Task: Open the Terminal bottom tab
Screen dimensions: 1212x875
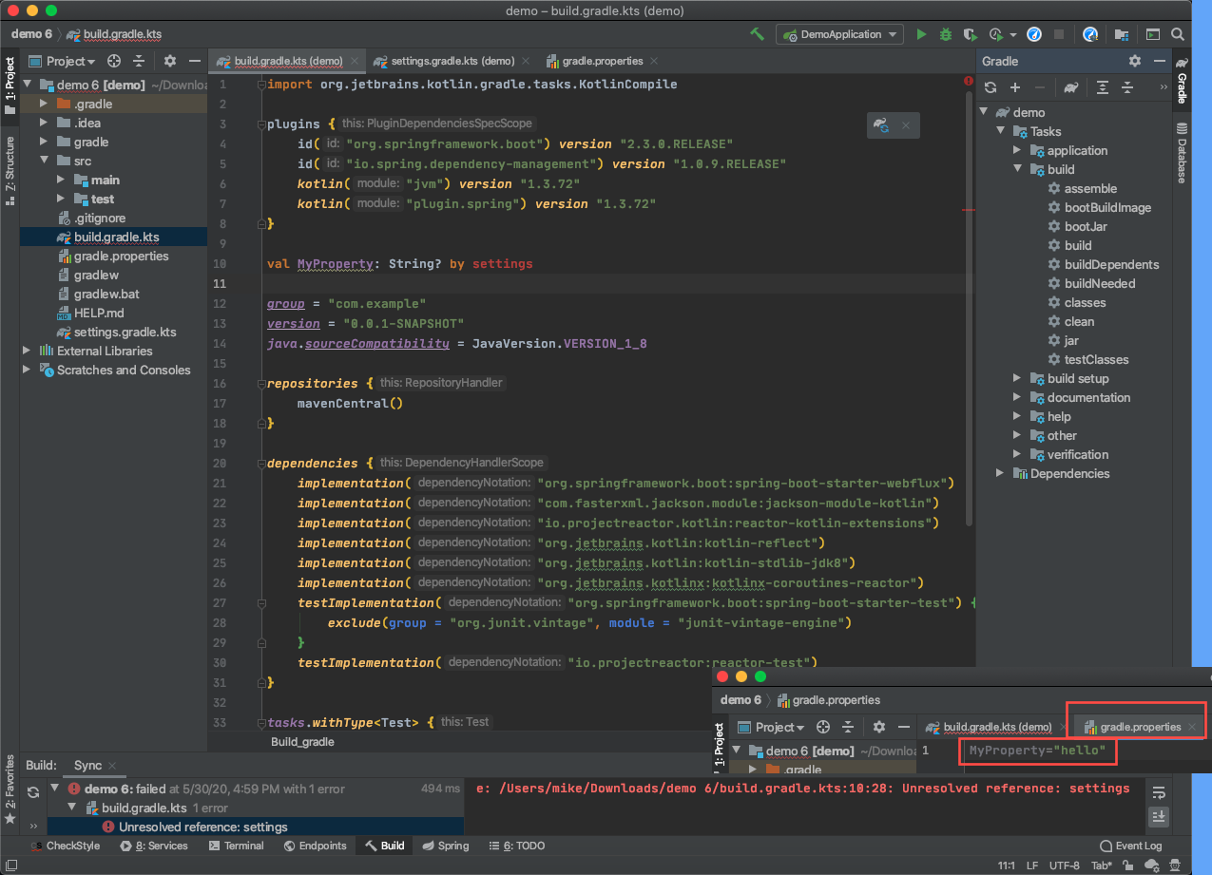Action: pyautogui.click(x=236, y=846)
